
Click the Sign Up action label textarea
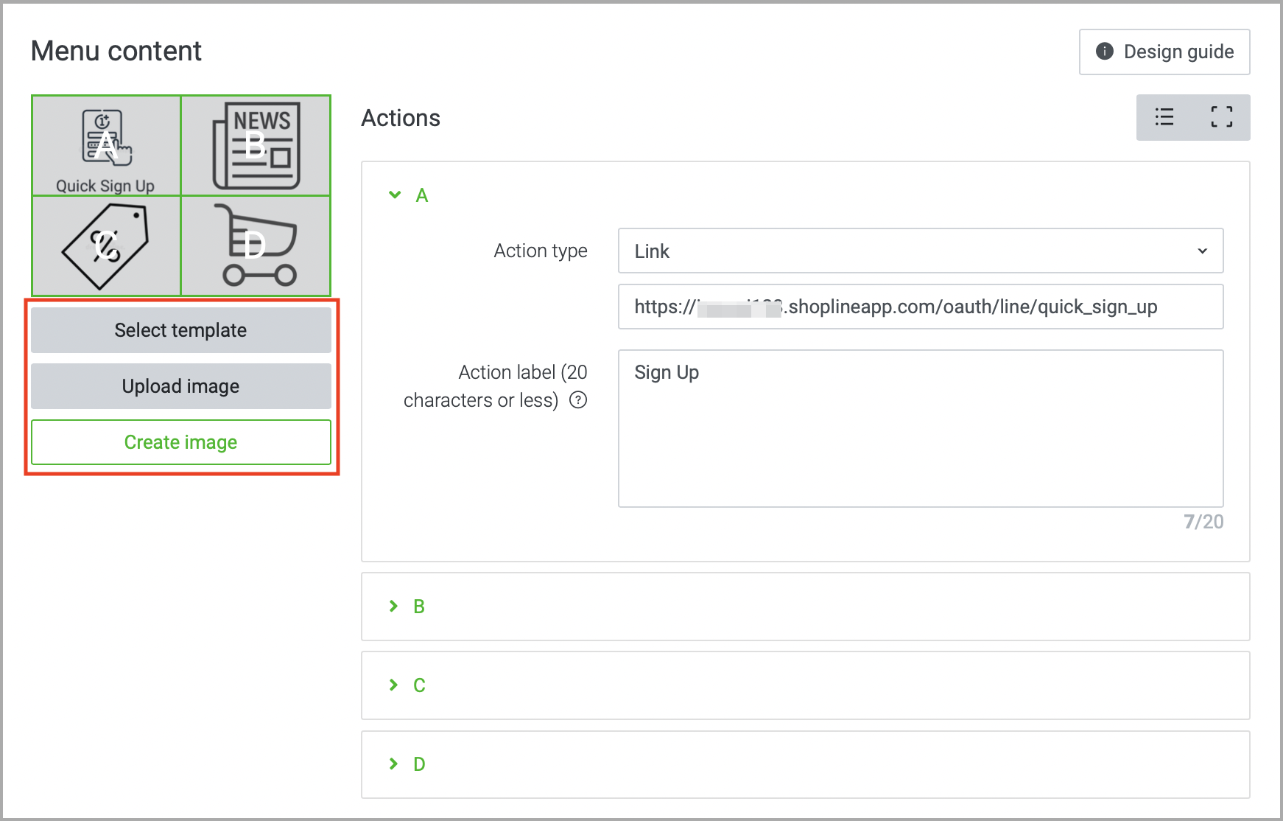(921, 428)
